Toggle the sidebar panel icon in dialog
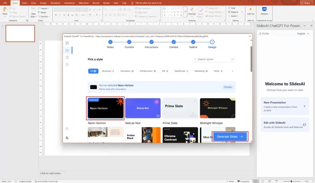This screenshot has width=315, height=183. click(67, 43)
